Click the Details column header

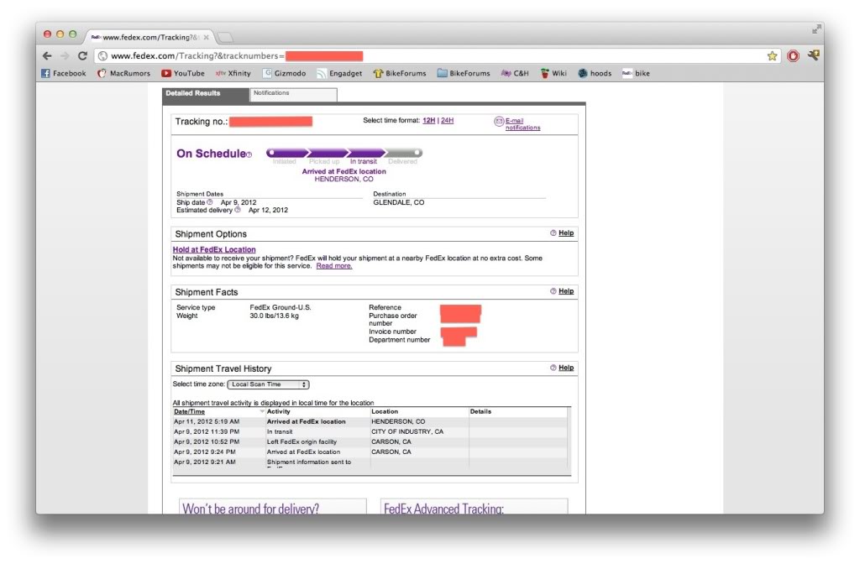[x=480, y=411]
